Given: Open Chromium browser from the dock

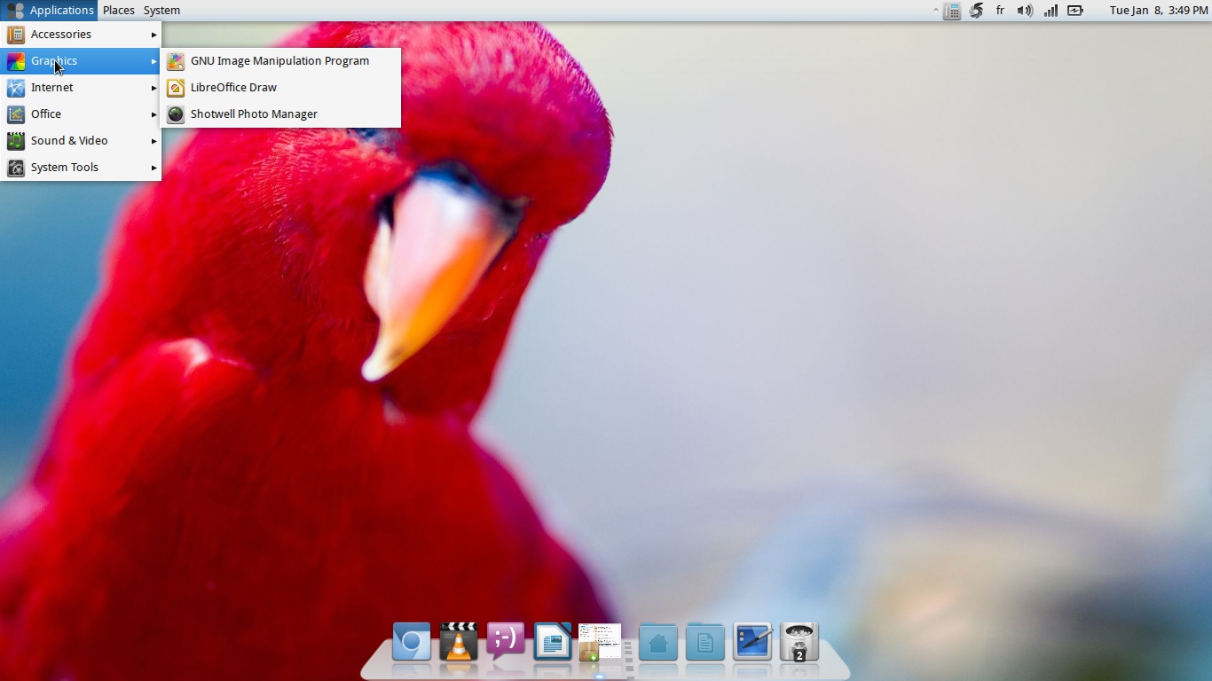Looking at the screenshot, I should pyautogui.click(x=411, y=642).
